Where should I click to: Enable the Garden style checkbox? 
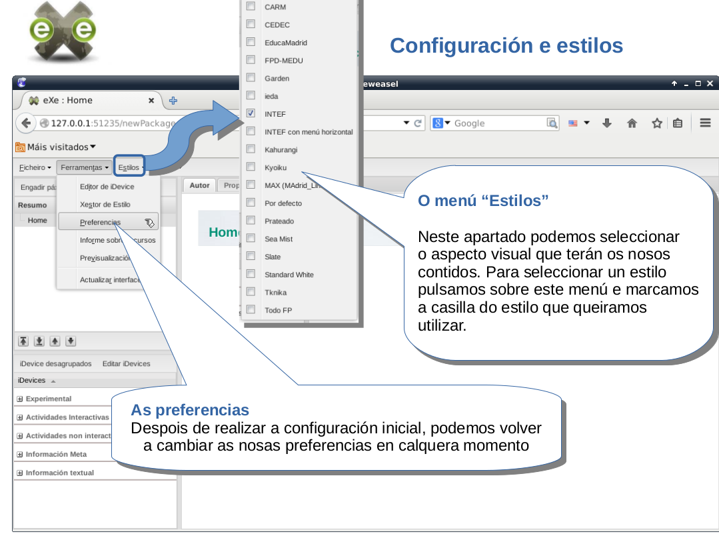click(251, 78)
